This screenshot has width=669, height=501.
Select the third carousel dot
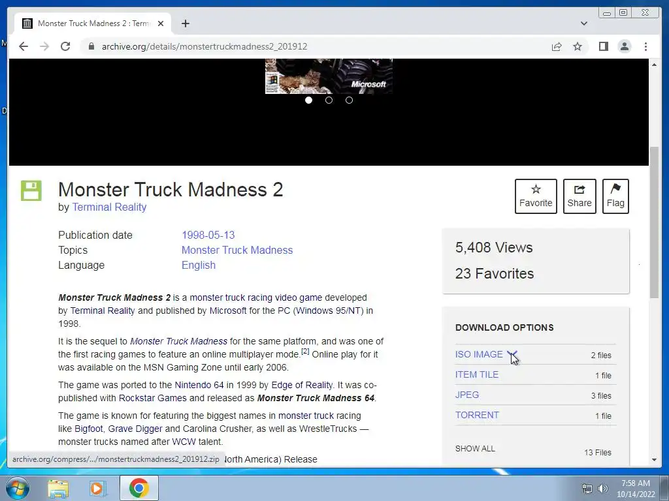click(349, 100)
